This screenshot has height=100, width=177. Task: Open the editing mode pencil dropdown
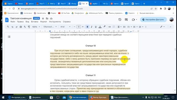click(x=162, y=27)
